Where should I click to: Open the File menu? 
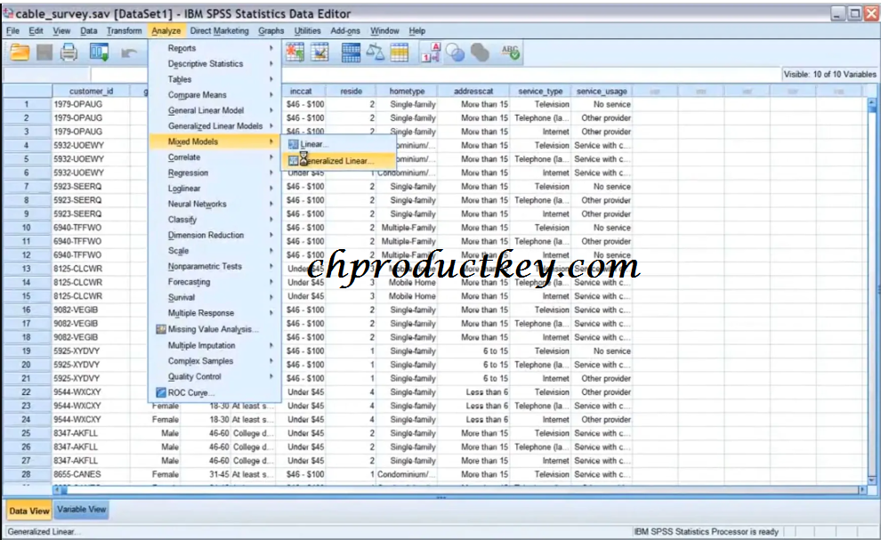[x=13, y=31]
